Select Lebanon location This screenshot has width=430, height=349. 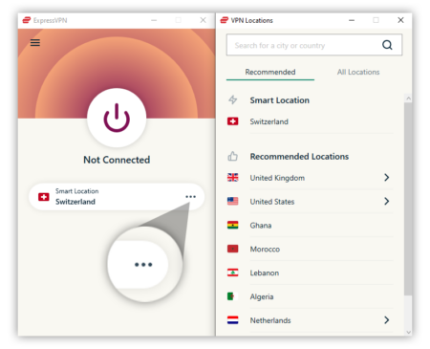311,273
